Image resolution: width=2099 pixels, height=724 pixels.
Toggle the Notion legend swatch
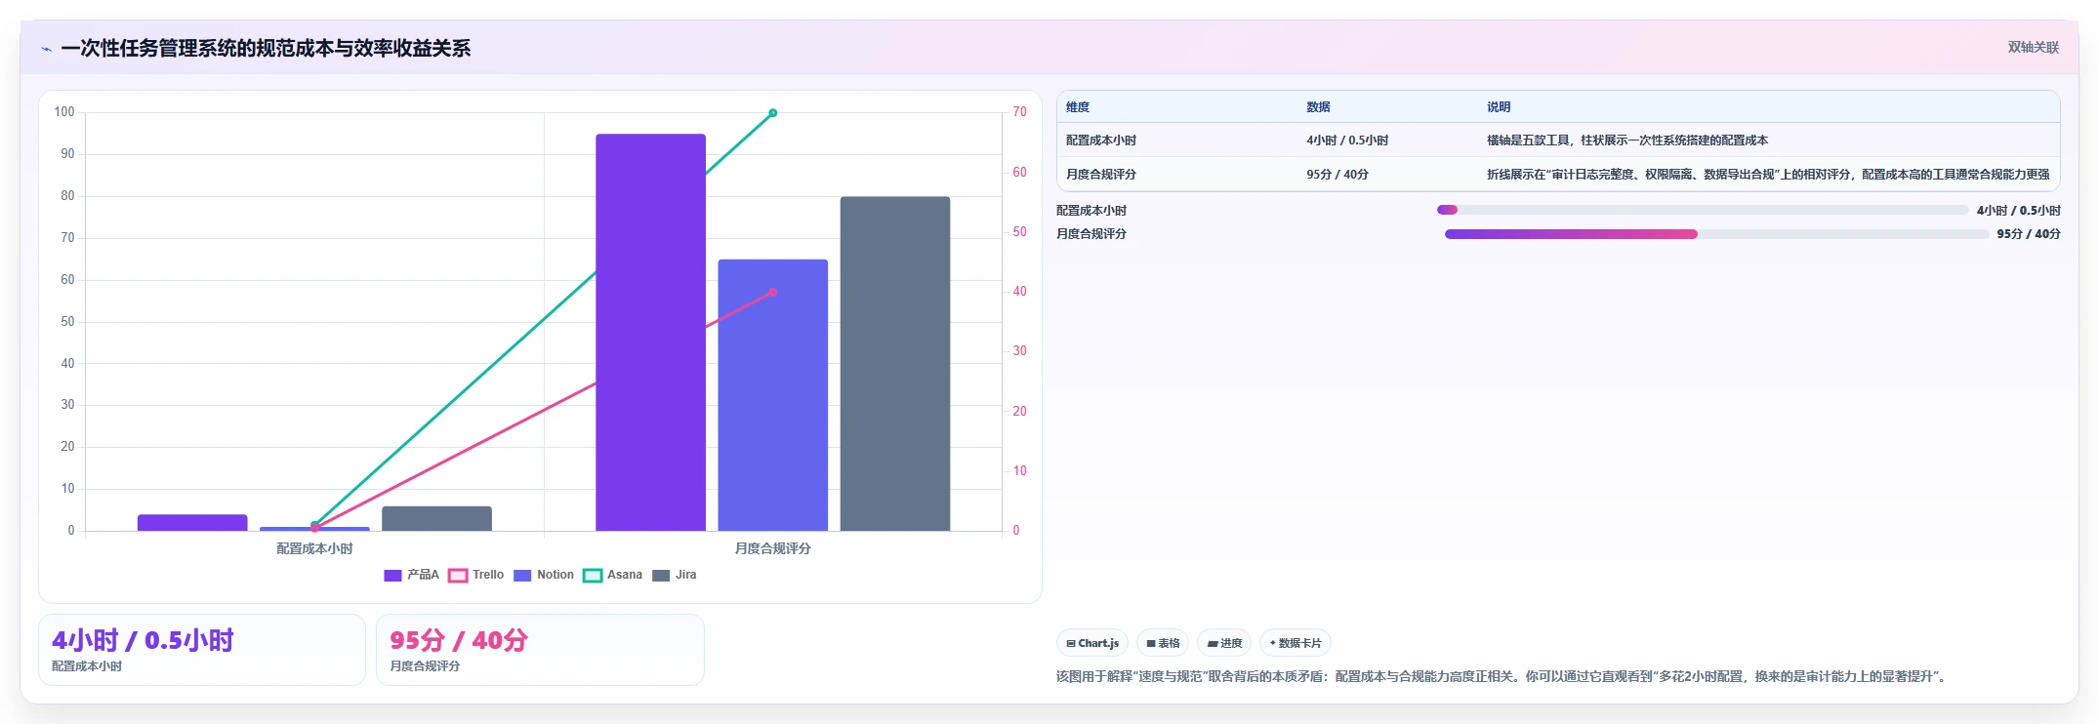click(522, 576)
